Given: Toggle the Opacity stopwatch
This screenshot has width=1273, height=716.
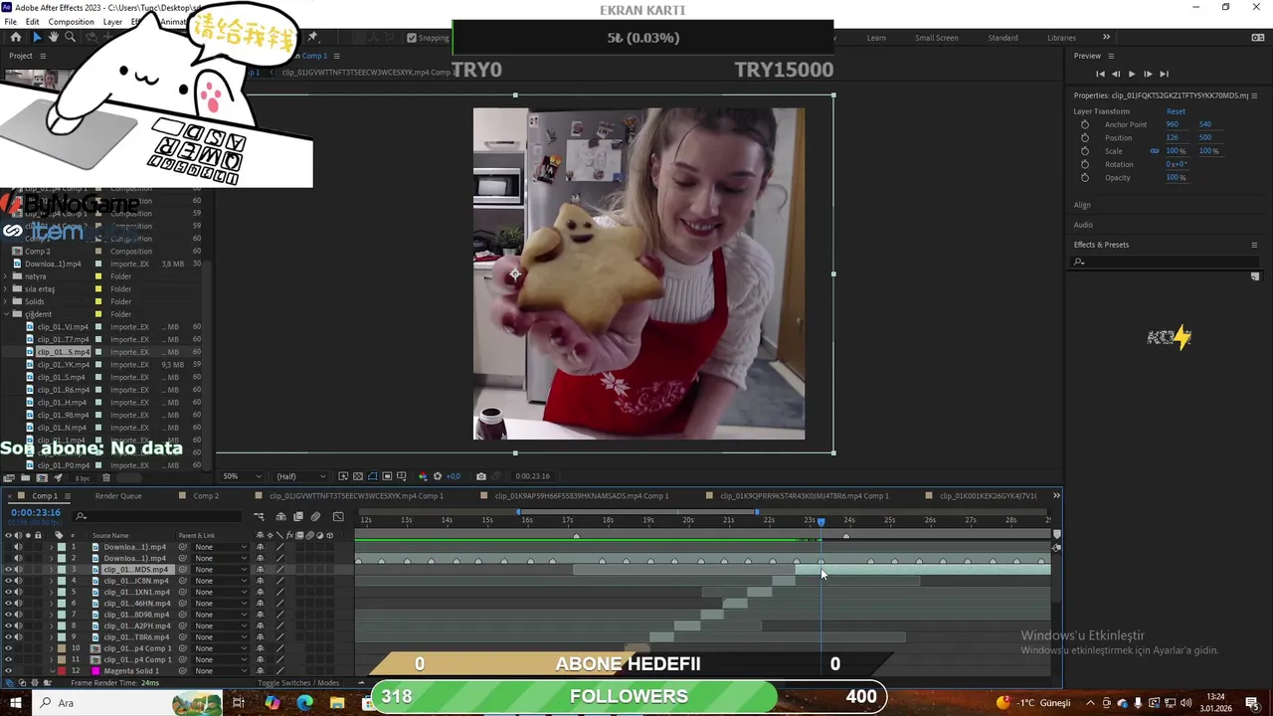Looking at the screenshot, I should [1085, 177].
